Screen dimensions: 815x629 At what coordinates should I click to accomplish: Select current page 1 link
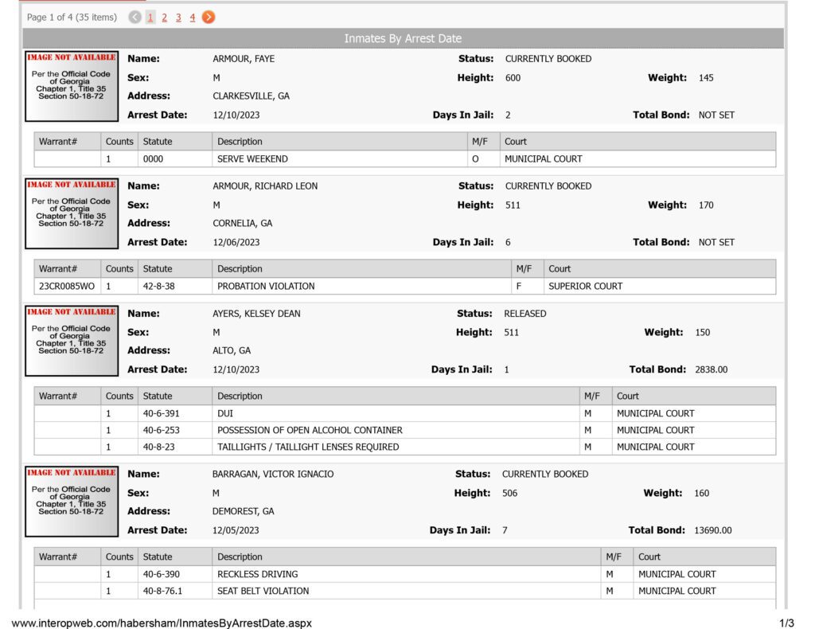(150, 18)
